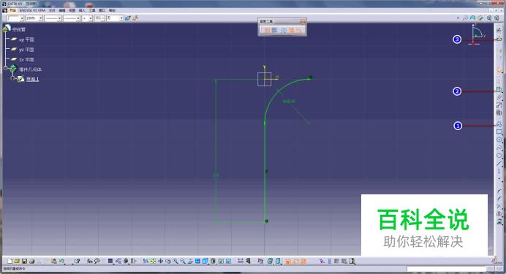The image size is (506, 274).
Task: Click the Pan icon
Action: [x=160, y=261]
